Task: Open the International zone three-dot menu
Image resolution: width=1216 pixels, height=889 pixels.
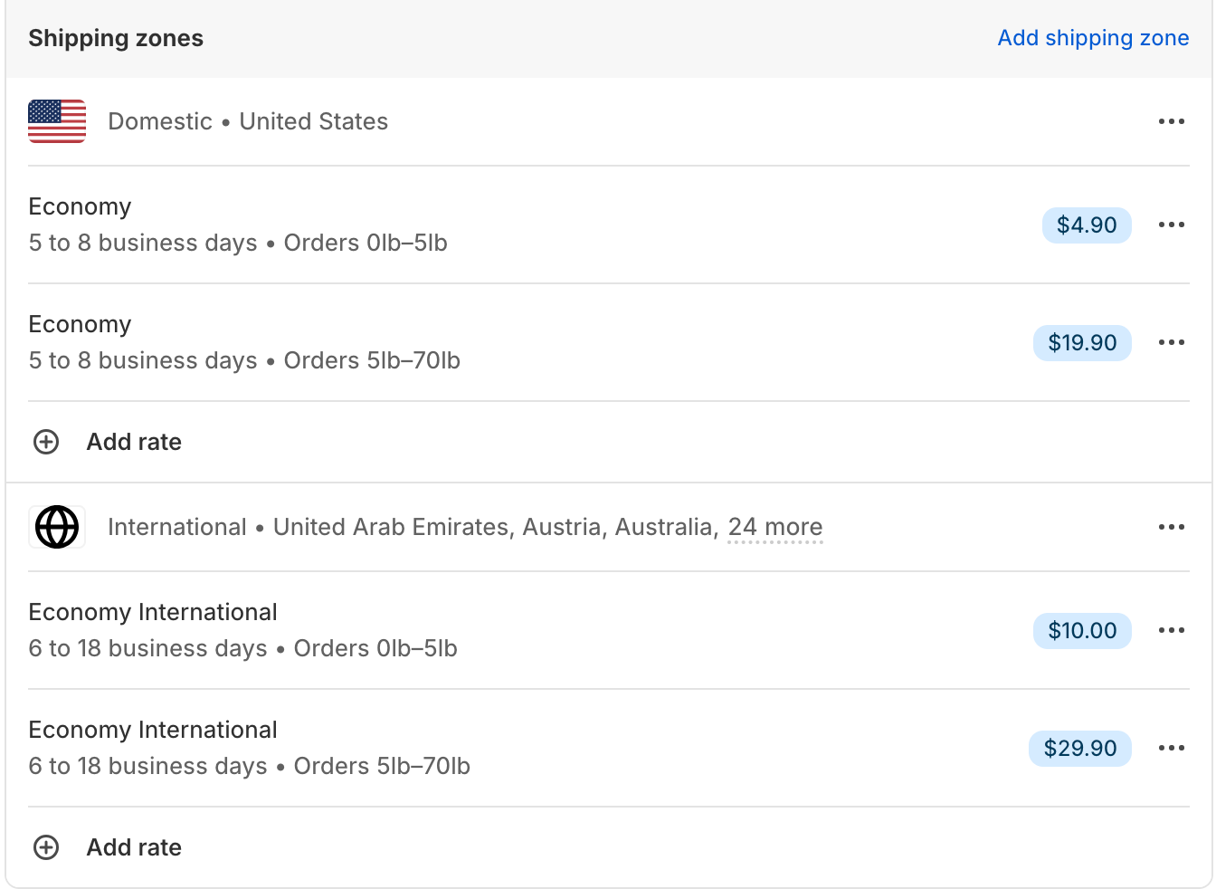Action: pyautogui.click(x=1171, y=527)
